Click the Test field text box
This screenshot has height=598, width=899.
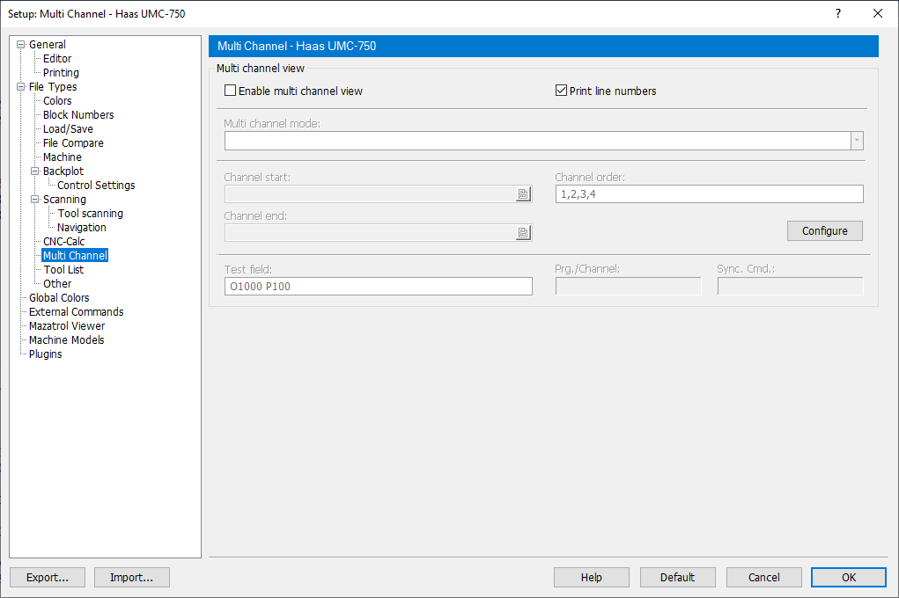(378, 286)
